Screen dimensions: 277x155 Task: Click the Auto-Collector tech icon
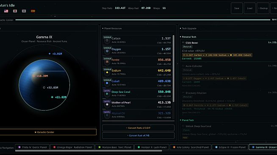coord(183,66)
